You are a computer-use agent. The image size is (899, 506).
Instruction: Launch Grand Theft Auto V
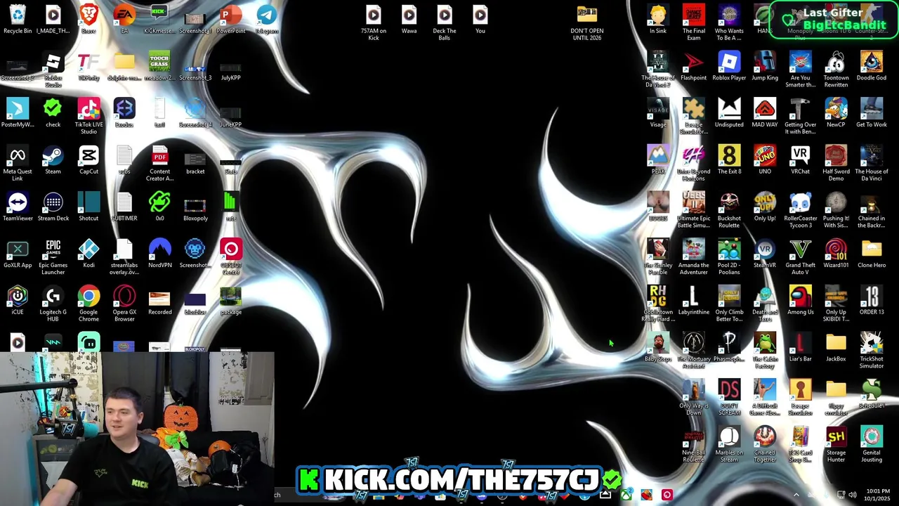click(800, 257)
